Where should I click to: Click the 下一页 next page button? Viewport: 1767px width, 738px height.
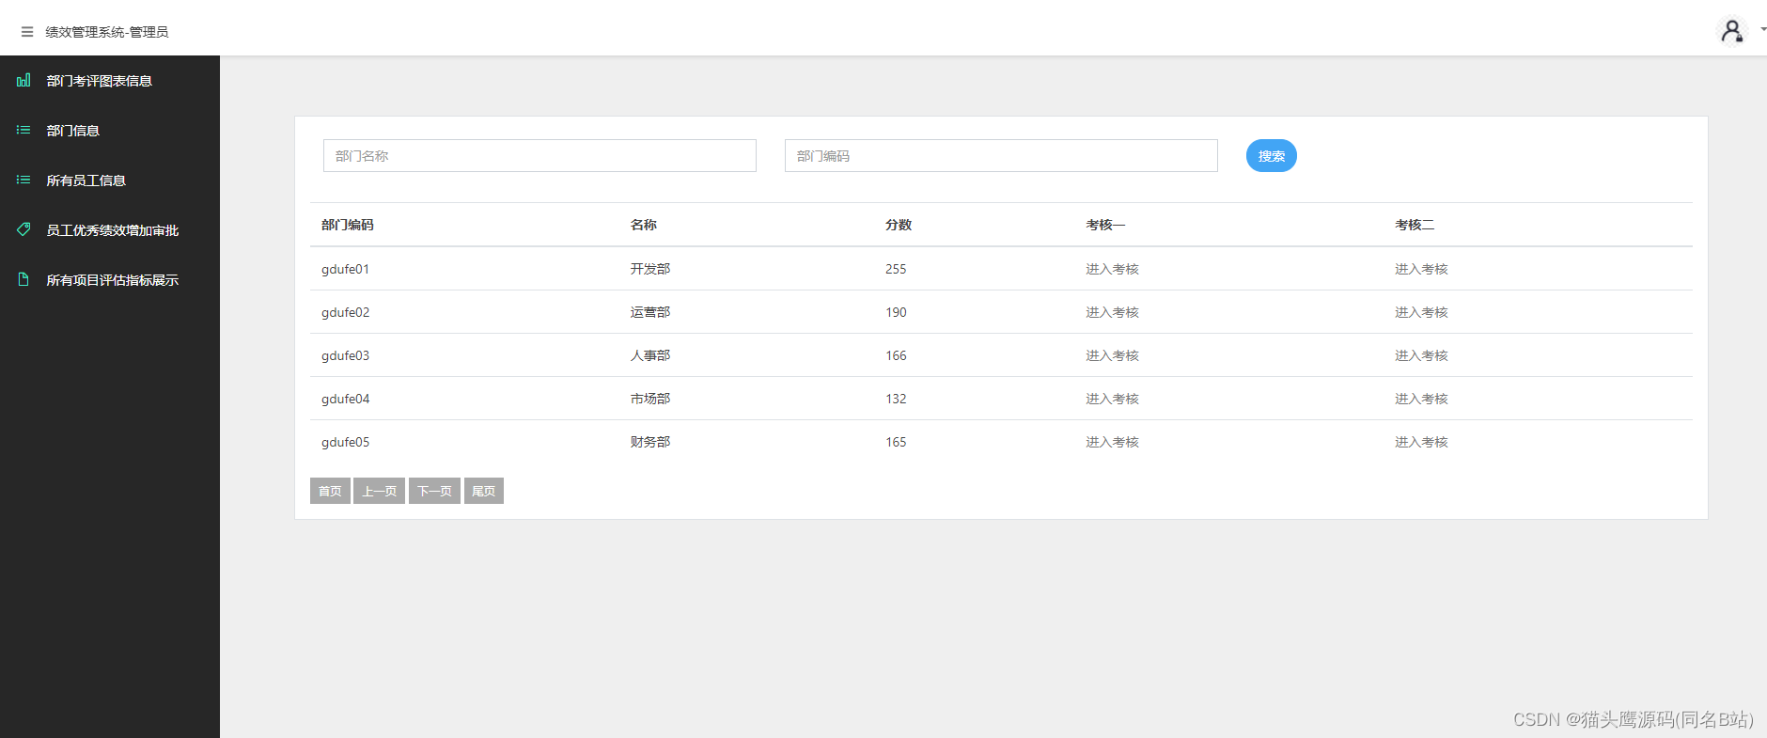point(434,491)
